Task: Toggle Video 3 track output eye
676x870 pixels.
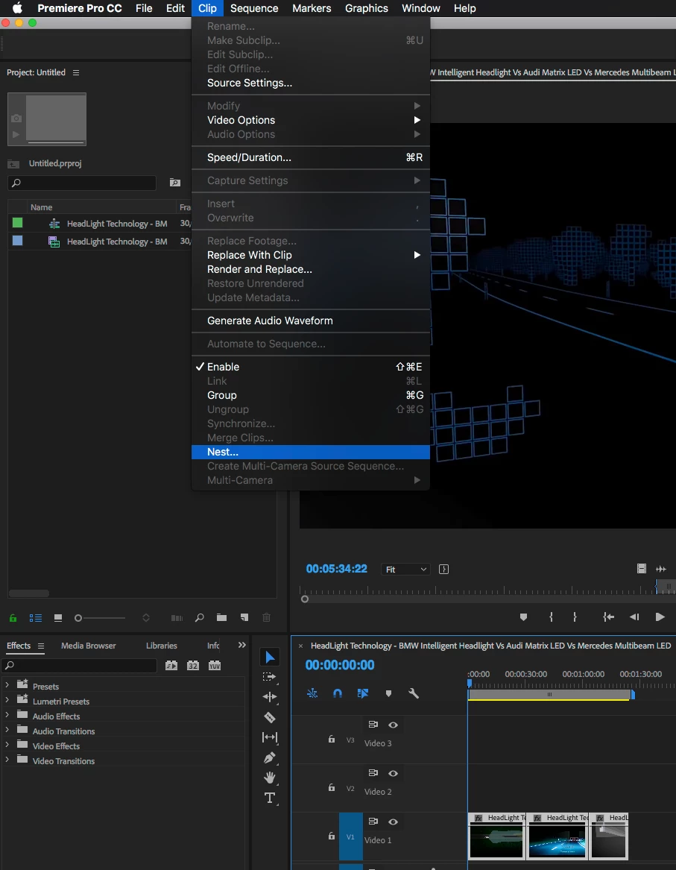Action: (x=394, y=725)
